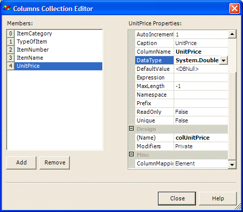Screen dimensions: 243x212
Task: Click the properties scrollbar down arrow
Action: click(x=232, y=164)
